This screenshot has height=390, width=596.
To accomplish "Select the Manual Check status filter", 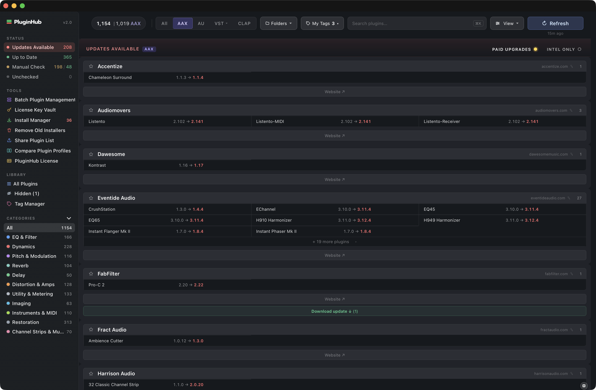I will pos(39,67).
